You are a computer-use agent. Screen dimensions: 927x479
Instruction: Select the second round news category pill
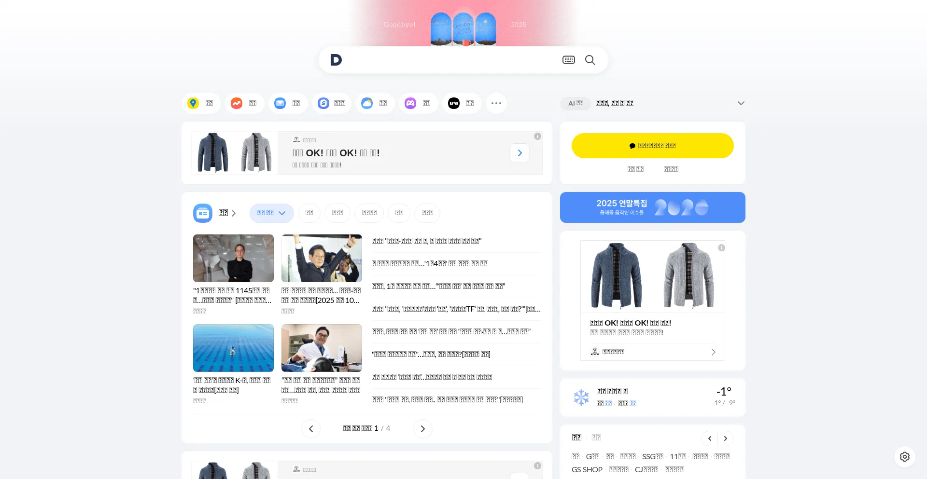[337, 213]
